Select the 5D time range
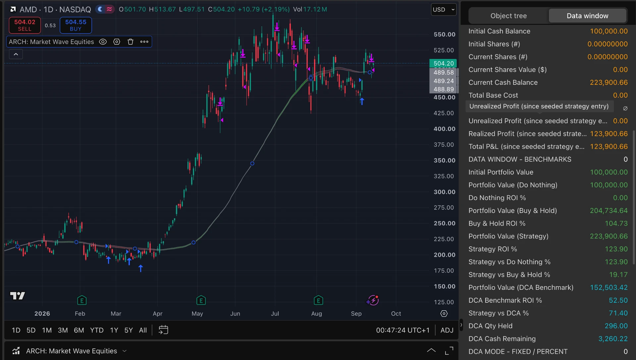Viewport: 636px width, 360px height. coord(31,330)
